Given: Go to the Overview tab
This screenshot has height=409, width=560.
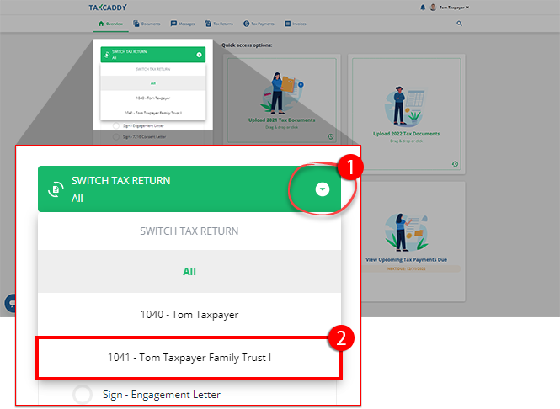Looking at the screenshot, I should click(x=110, y=24).
